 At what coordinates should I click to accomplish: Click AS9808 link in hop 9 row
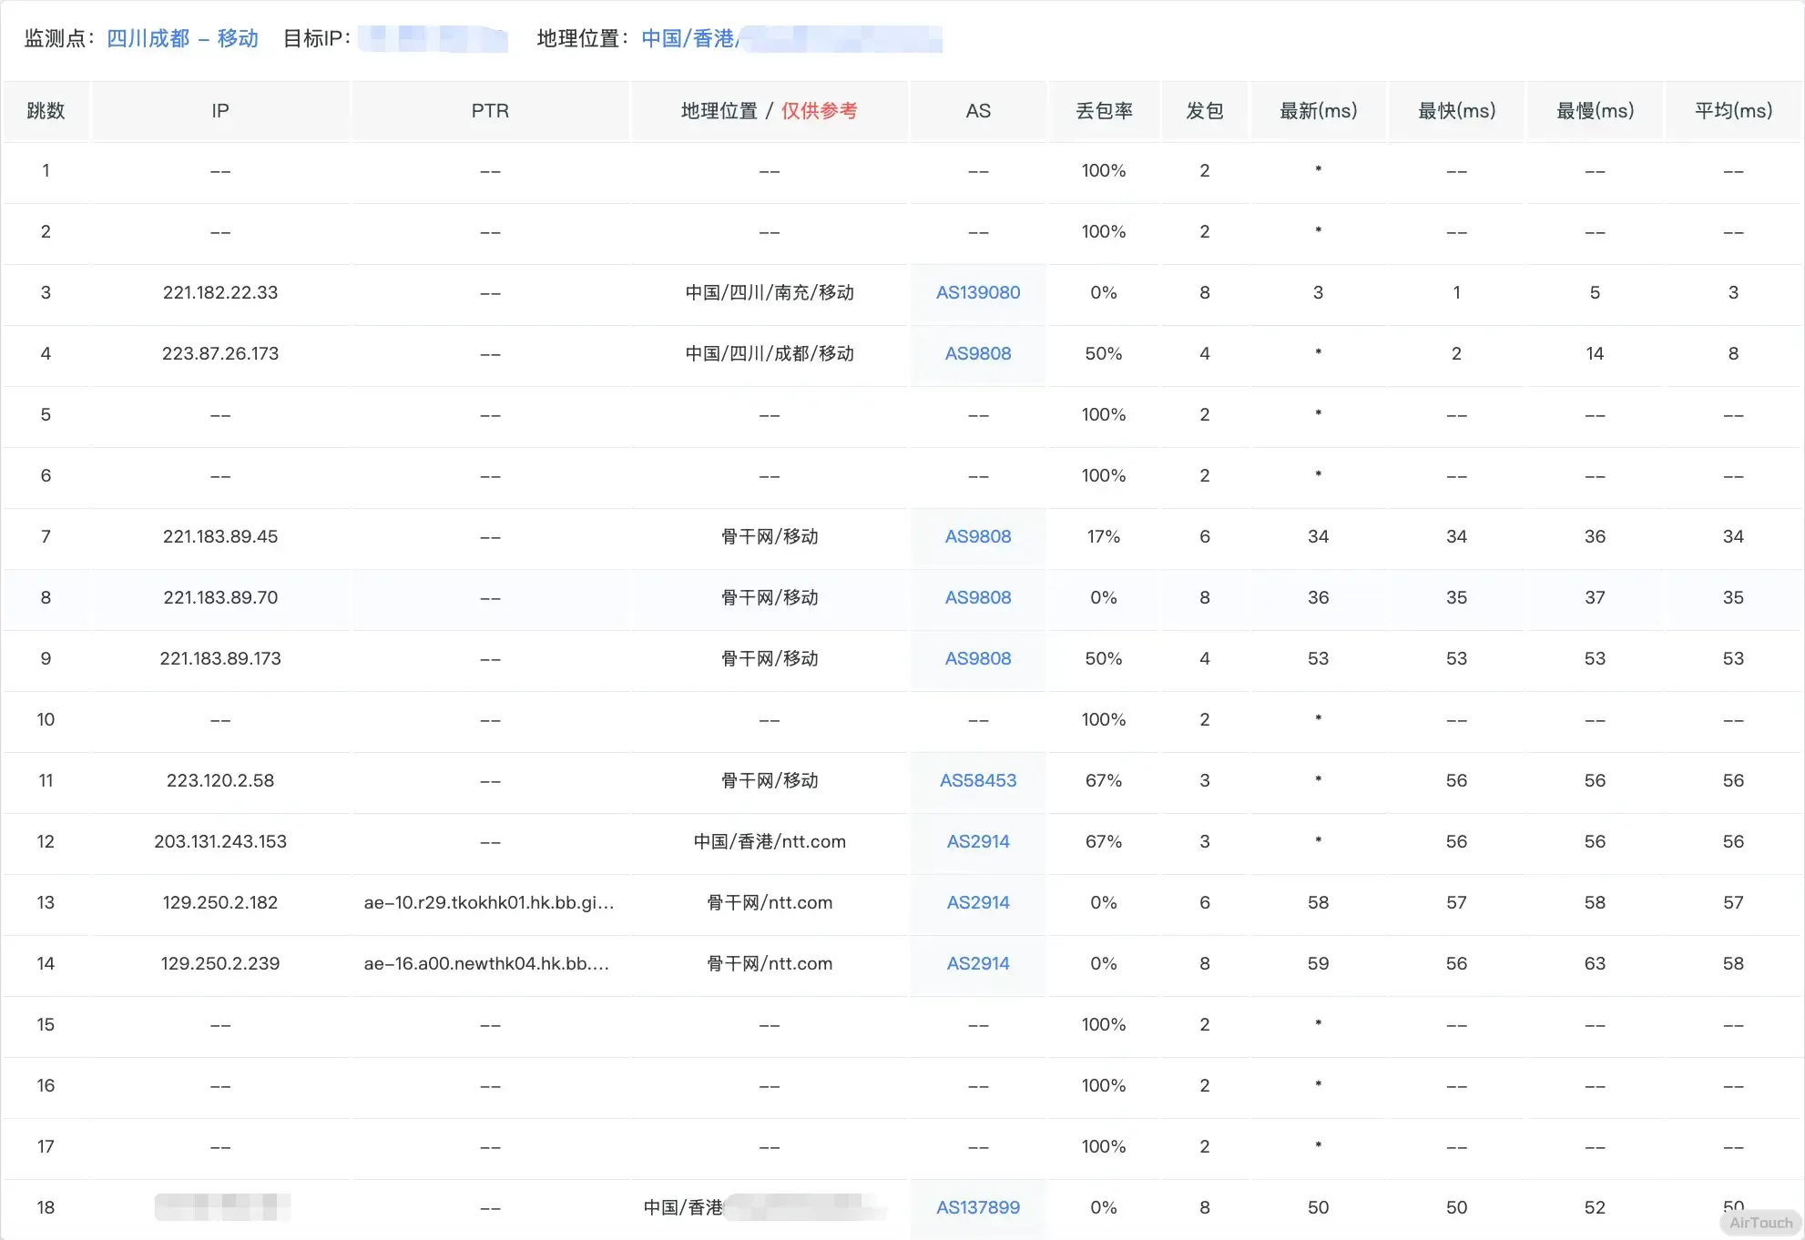[977, 658]
